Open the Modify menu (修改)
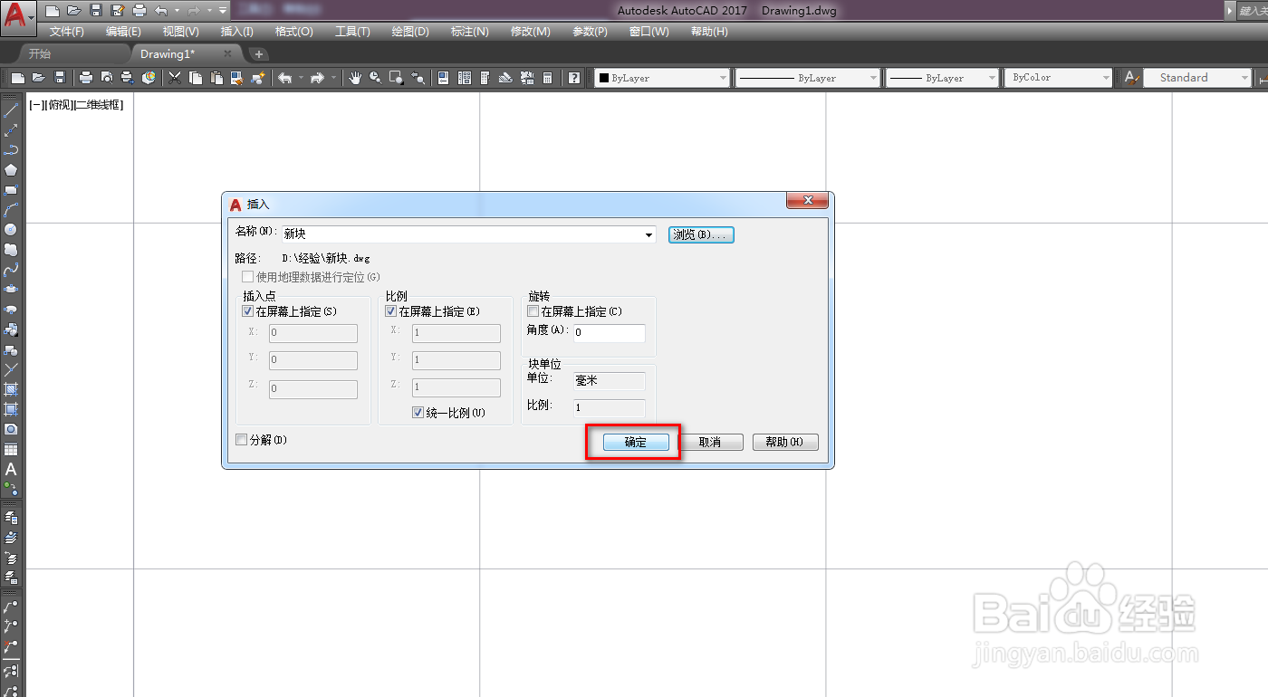 530,32
